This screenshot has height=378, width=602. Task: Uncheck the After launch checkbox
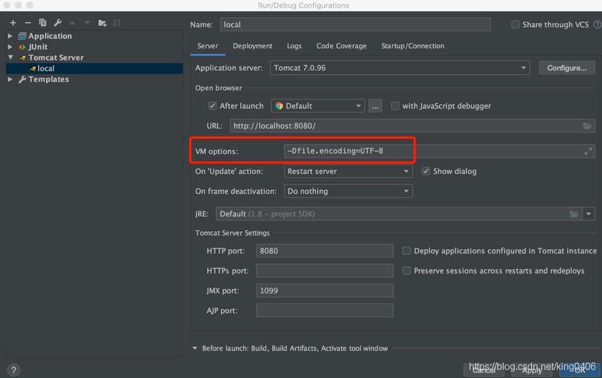212,106
